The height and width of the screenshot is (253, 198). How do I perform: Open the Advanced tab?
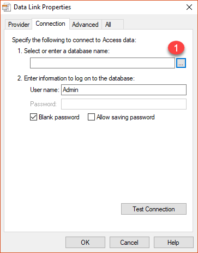click(x=85, y=25)
